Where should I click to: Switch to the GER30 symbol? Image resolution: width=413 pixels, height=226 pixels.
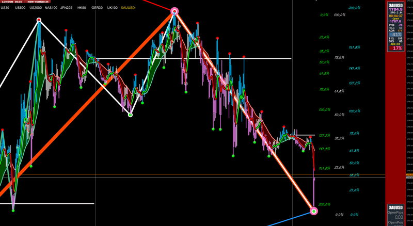point(97,8)
